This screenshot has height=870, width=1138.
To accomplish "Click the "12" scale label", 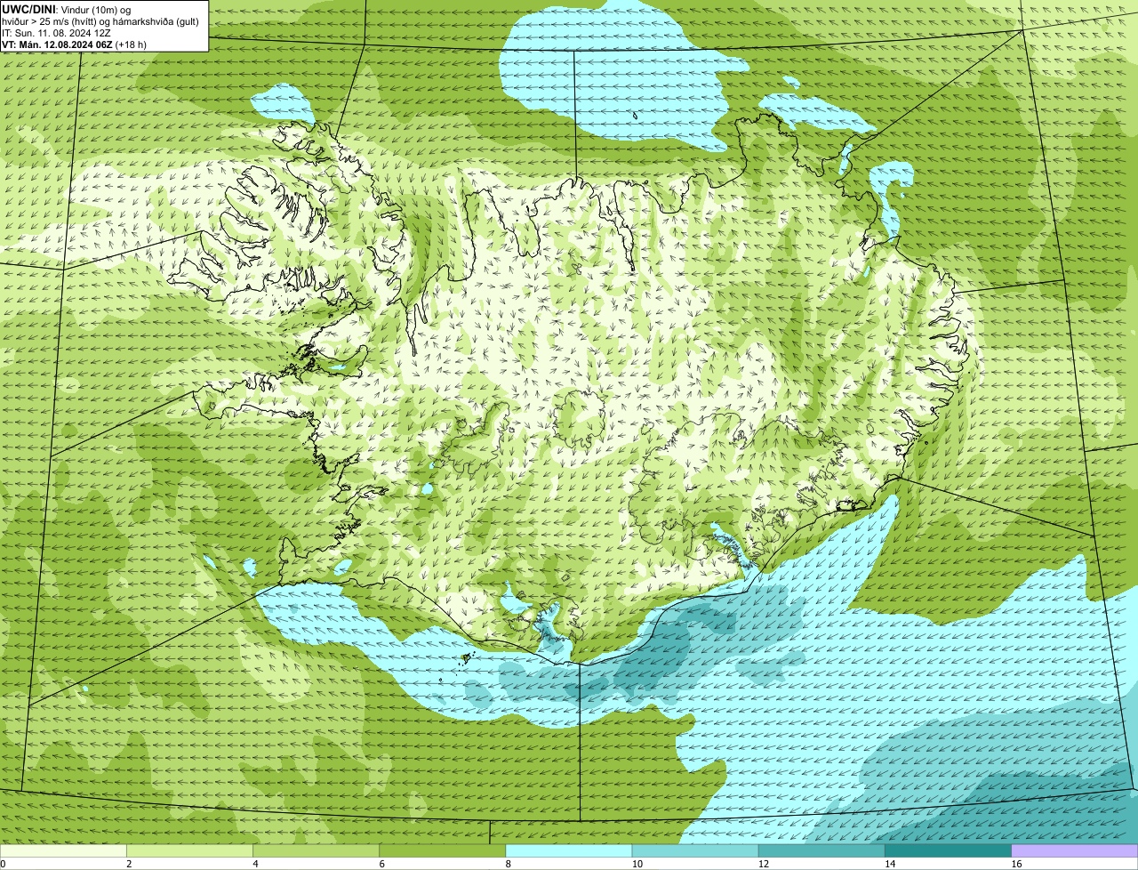I will [x=764, y=864].
